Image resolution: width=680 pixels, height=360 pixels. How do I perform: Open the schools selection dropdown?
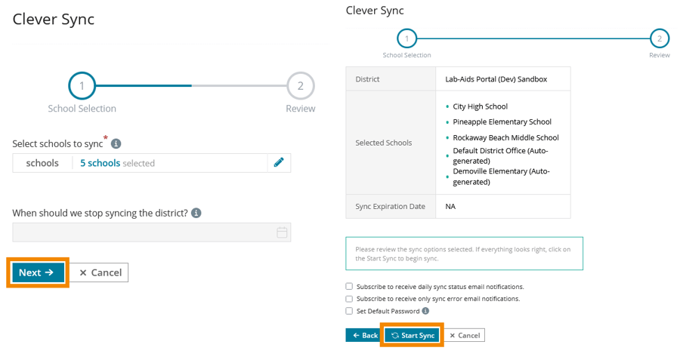(x=43, y=163)
